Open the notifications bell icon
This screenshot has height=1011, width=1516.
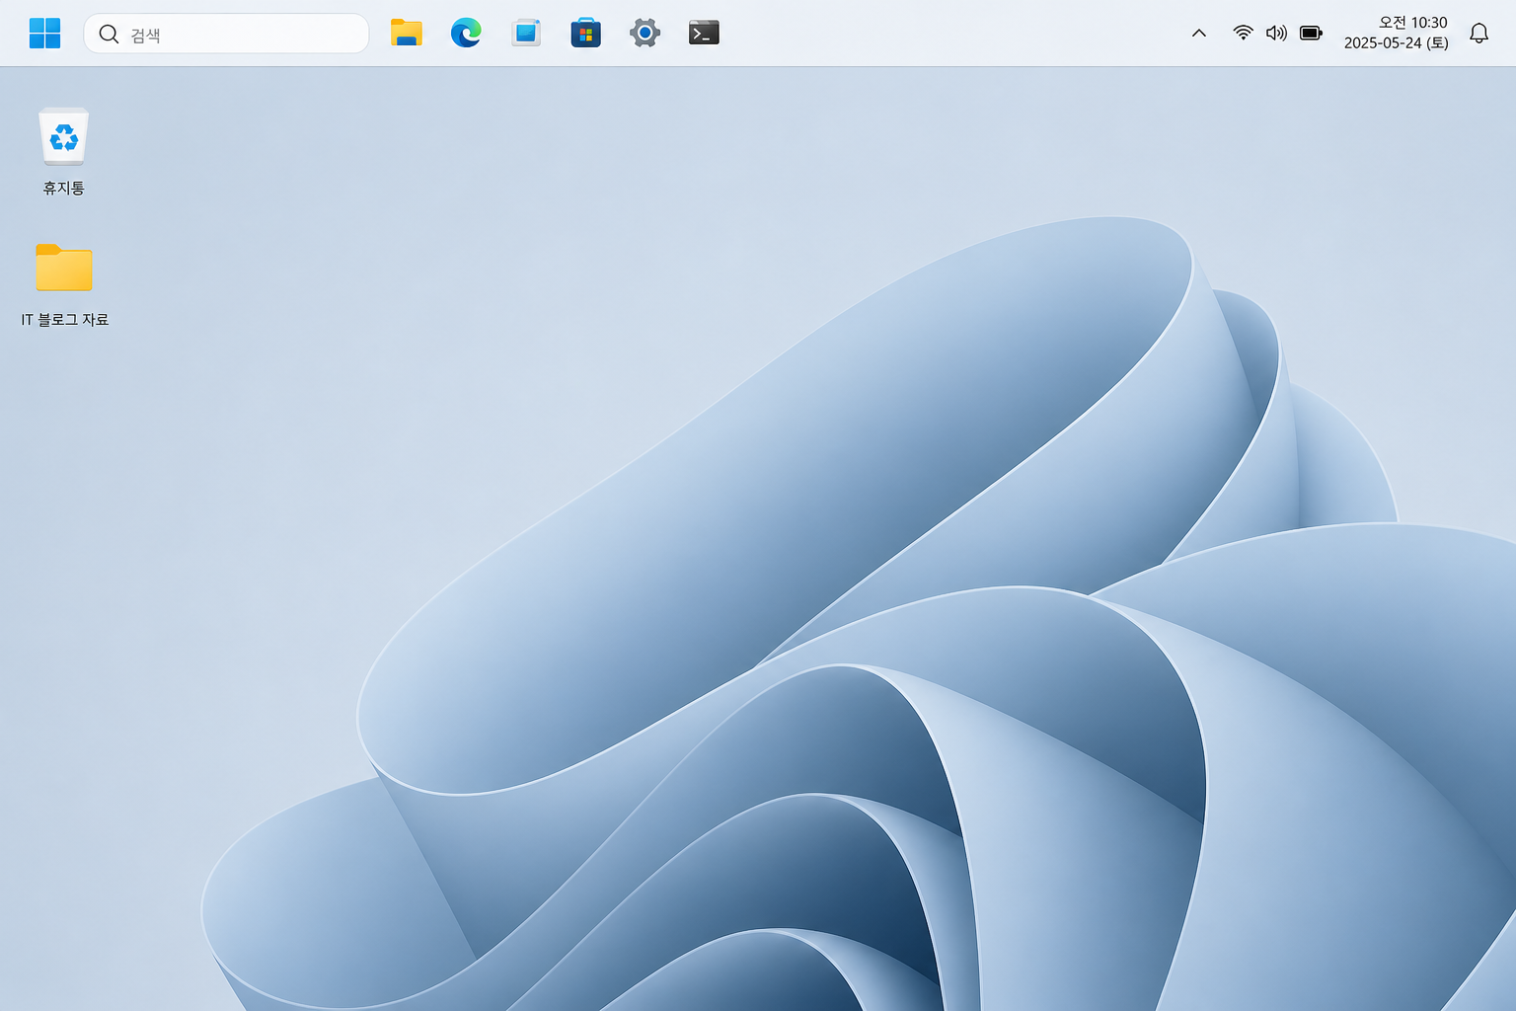1478,34
